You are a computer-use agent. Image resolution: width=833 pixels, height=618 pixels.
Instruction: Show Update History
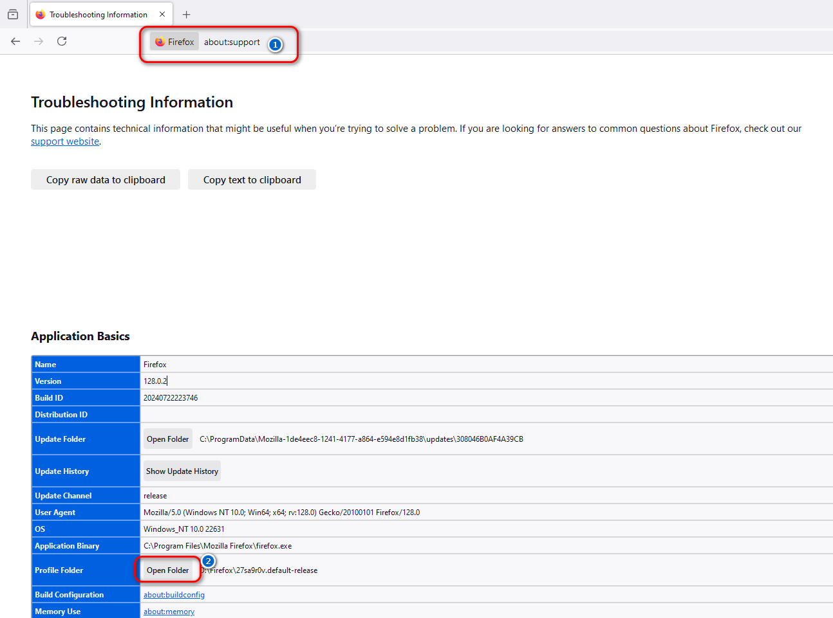(182, 471)
